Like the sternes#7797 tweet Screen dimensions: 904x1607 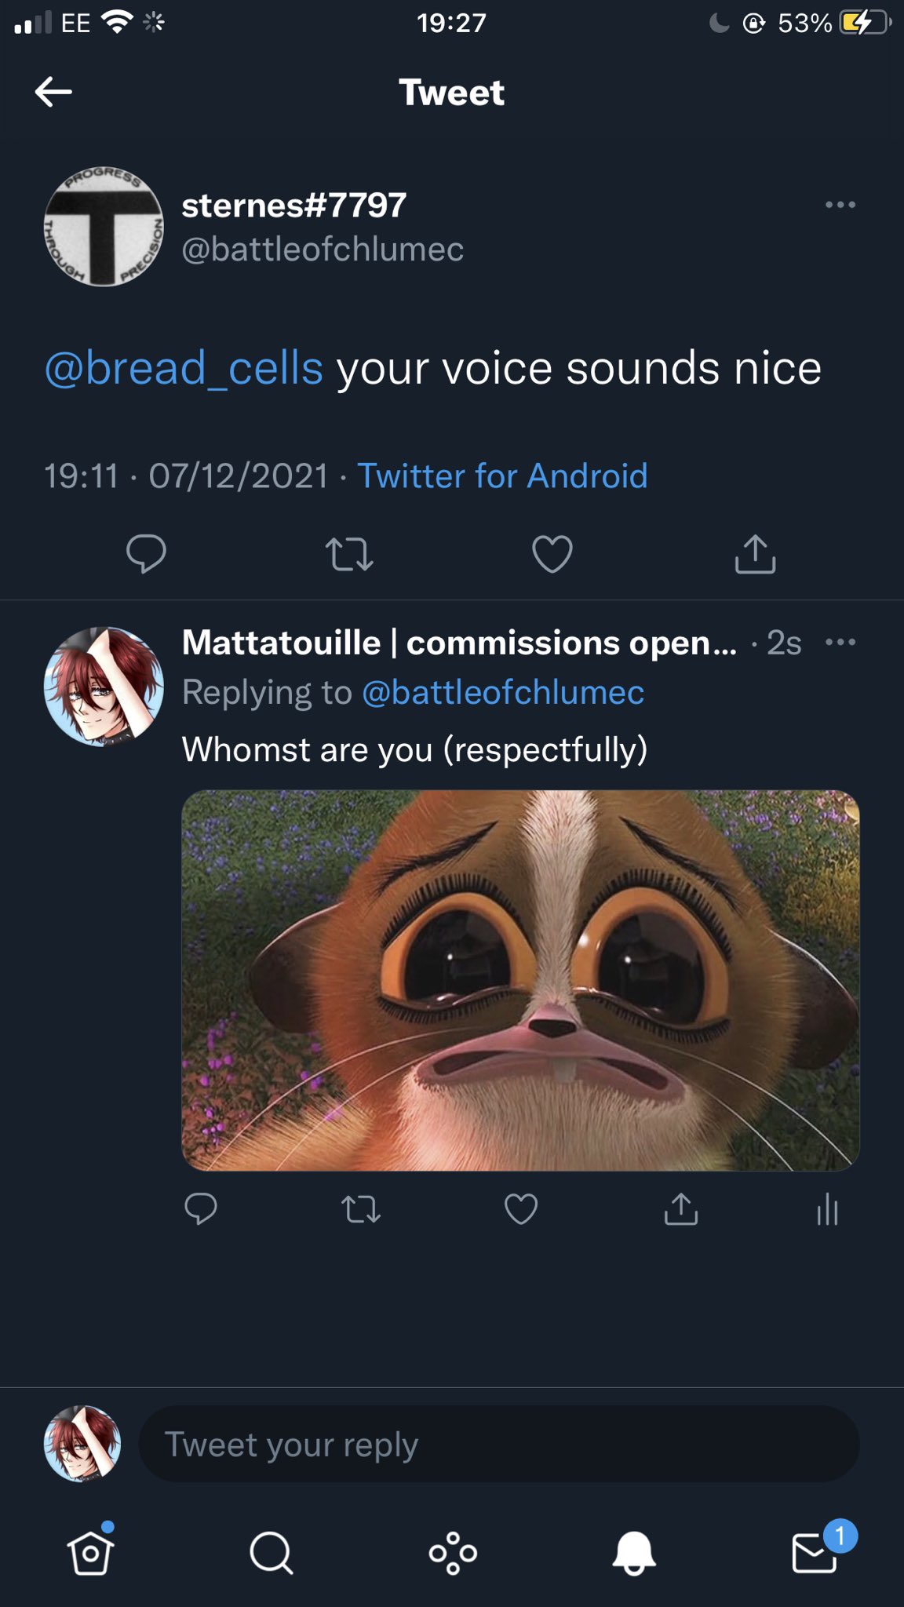552,554
